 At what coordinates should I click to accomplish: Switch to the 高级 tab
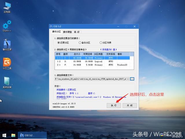[x=77, y=32]
